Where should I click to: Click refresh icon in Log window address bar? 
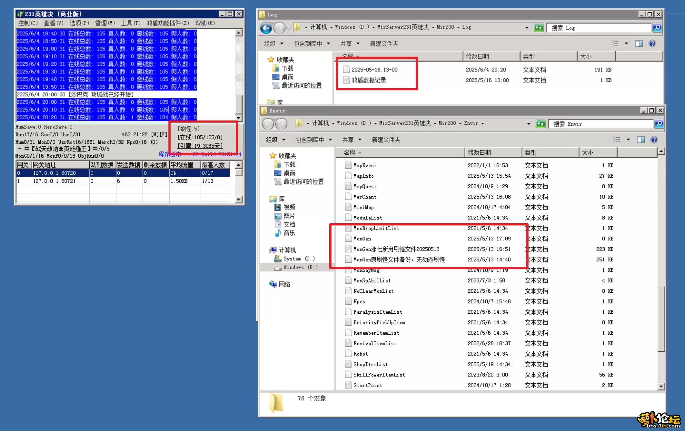(x=538, y=28)
